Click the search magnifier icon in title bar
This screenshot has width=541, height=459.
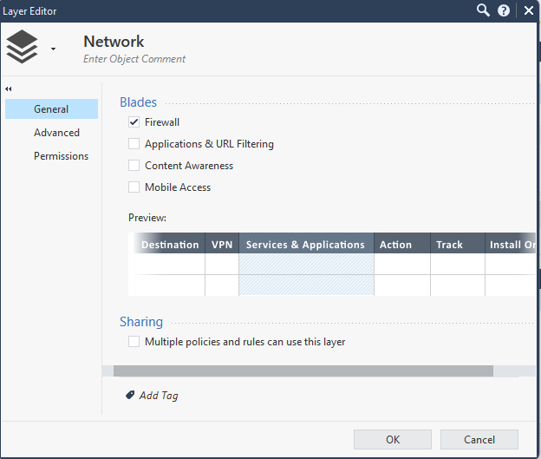(484, 10)
